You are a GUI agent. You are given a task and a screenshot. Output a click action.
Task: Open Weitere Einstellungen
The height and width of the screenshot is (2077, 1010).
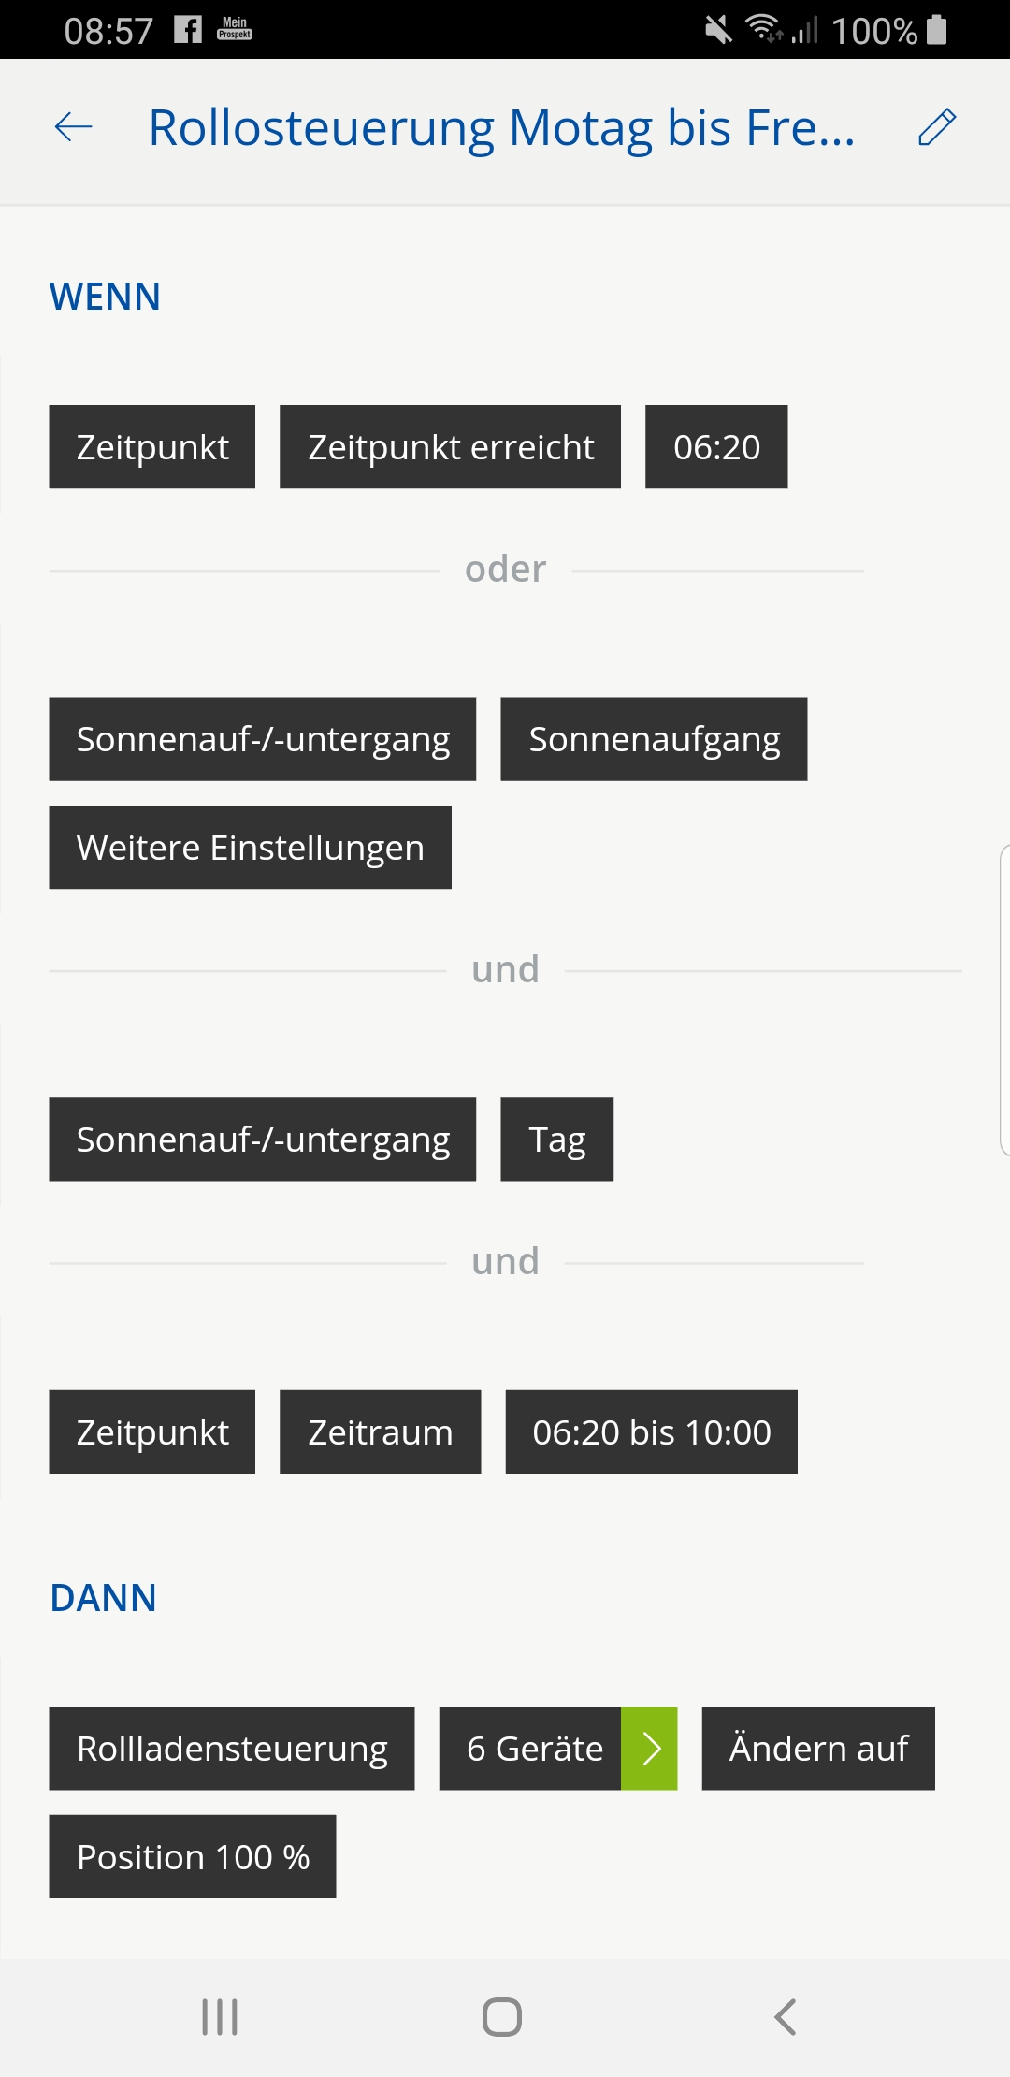(250, 848)
